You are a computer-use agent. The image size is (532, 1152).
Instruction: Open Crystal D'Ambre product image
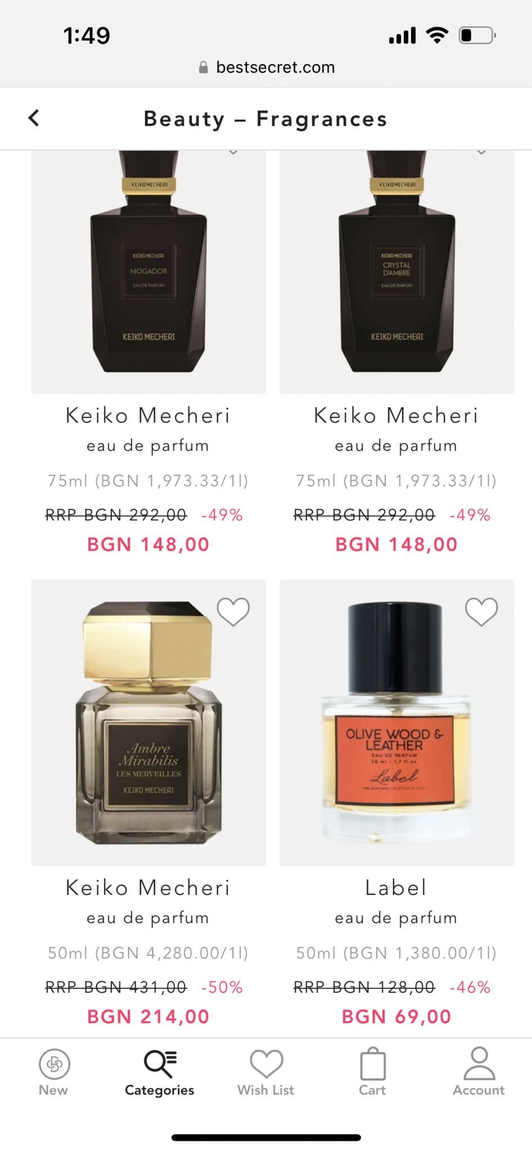(x=397, y=272)
